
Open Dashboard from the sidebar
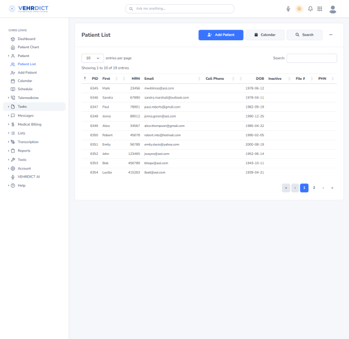tap(26, 39)
